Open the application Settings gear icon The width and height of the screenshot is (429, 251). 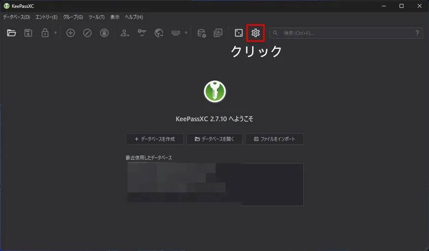coord(255,33)
